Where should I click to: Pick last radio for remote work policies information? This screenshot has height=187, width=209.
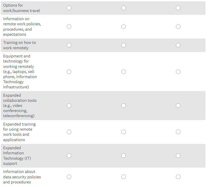pyautogui.click(x=178, y=27)
